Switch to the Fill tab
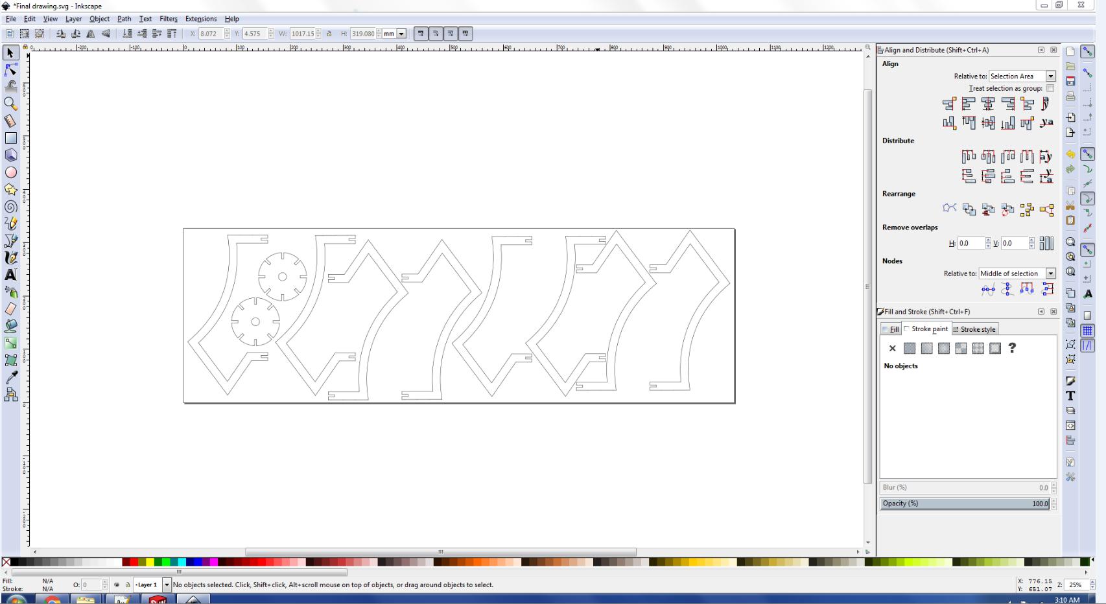The height and width of the screenshot is (604, 1106). pos(891,329)
